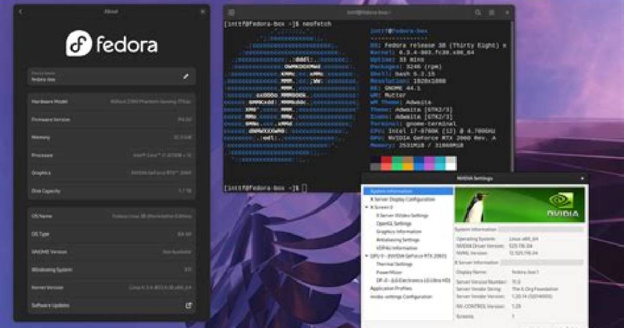Click the DE GNOME 44.1 line
The height and width of the screenshot is (328, 624).
point(395,88)
